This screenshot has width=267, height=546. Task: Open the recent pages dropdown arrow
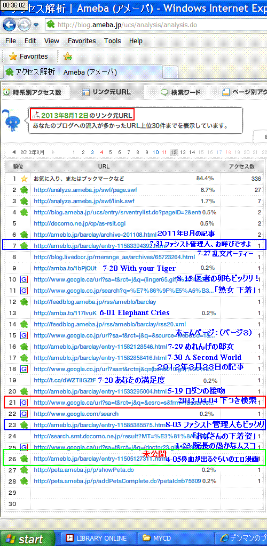click(36, 25)
